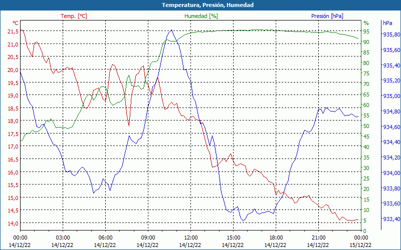Click '935,60' on the pressure axis
The image size is (401, 250).
point(391,50)
